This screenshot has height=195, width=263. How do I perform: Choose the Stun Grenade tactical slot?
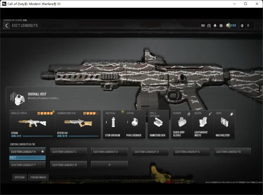click(x=114, y=125)
